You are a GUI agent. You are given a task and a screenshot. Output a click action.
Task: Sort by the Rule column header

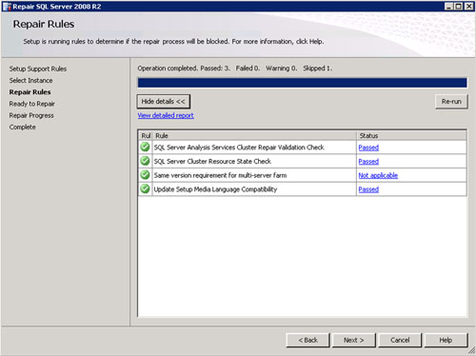tap(254, 136)
